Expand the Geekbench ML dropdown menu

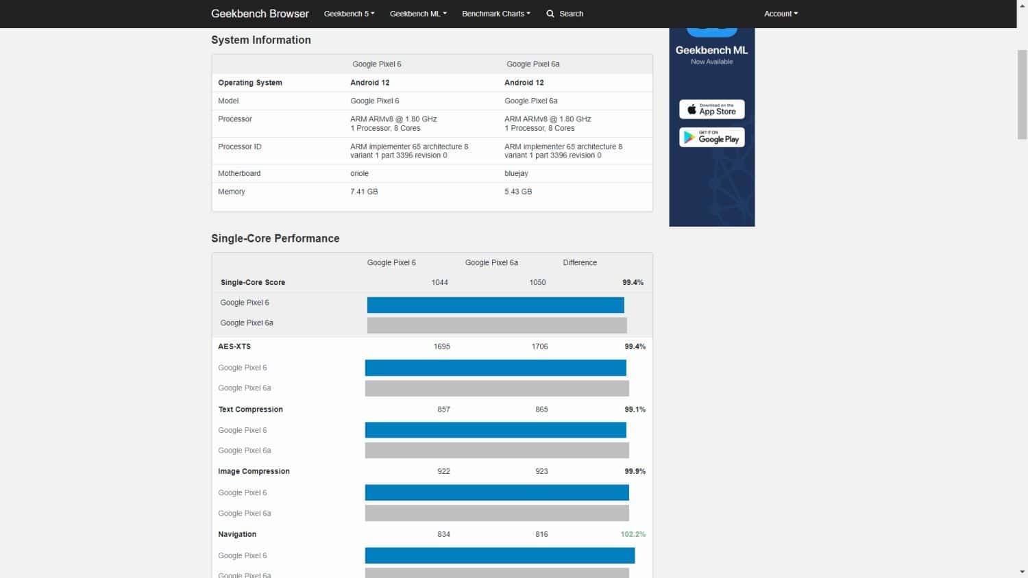tap(418, 14)
